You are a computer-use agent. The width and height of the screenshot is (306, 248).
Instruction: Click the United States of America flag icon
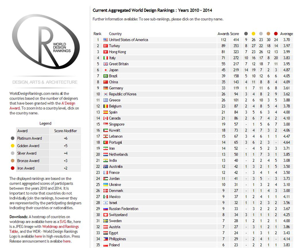point(106,40)
